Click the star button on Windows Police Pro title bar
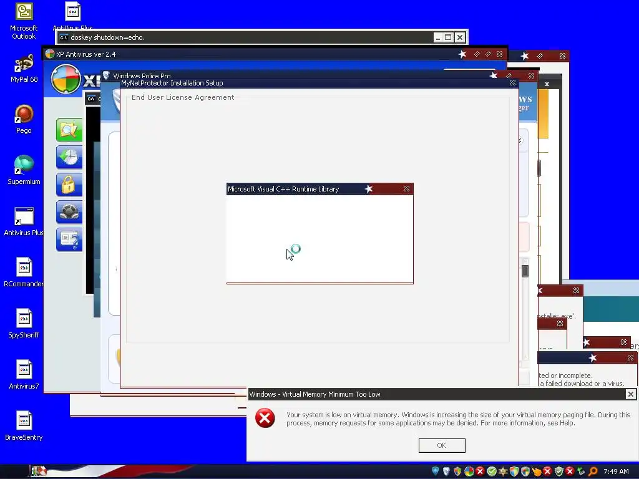Image resolution: width=639 pixels, height=479 pixels. point(494,75)
